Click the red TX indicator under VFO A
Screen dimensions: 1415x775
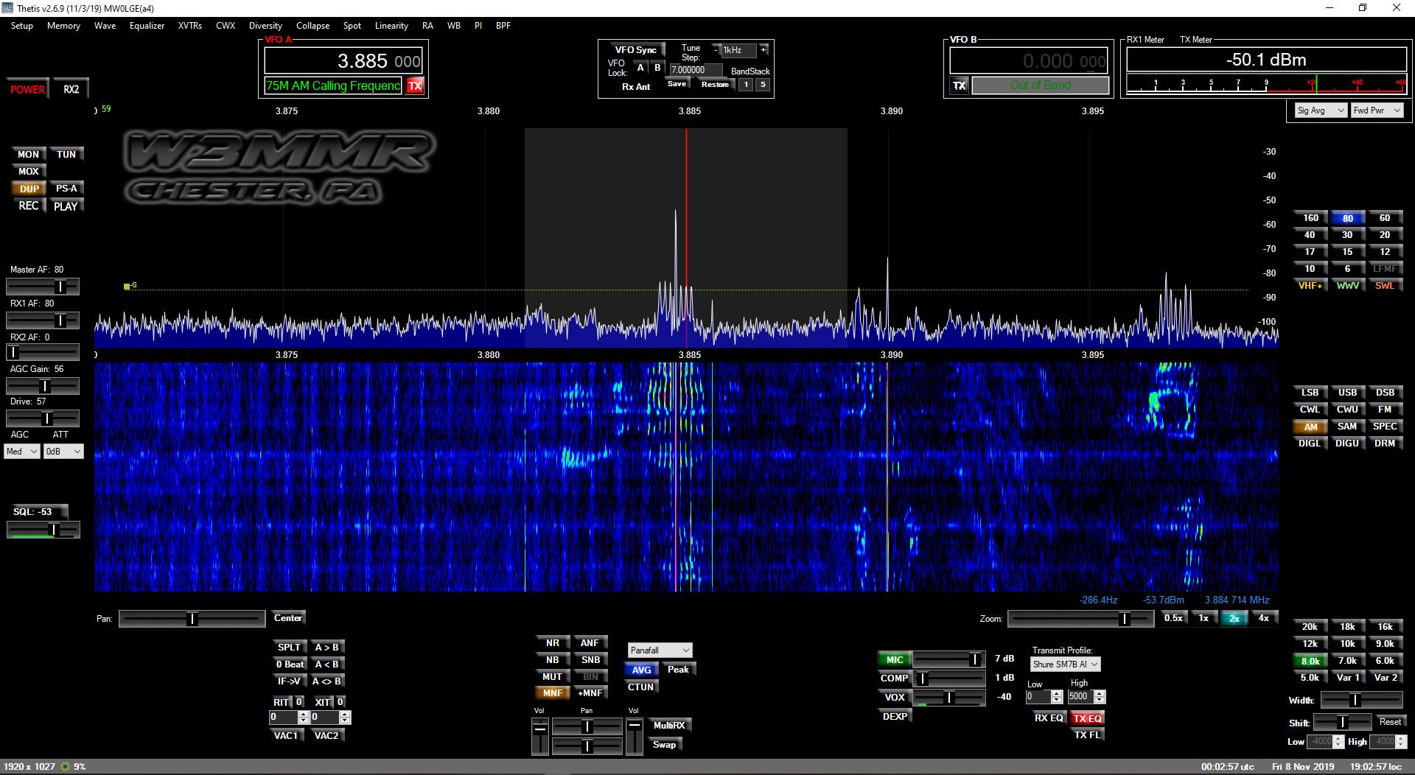pyautogui.click(x=415, y=86)
